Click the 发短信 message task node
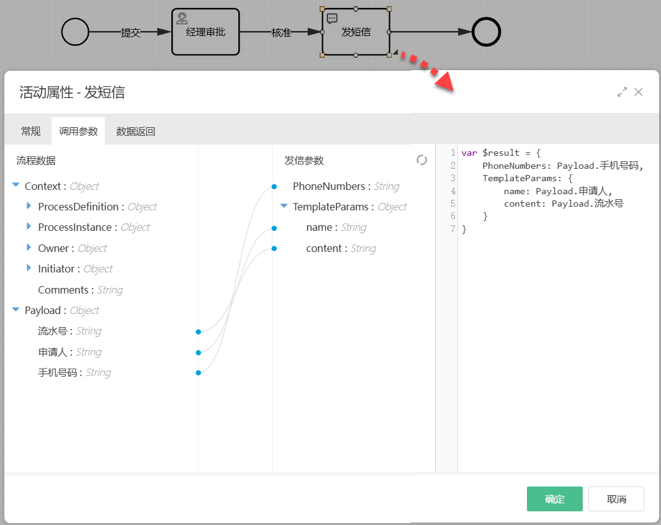This screenshot has height=525, width=661. 356,32
